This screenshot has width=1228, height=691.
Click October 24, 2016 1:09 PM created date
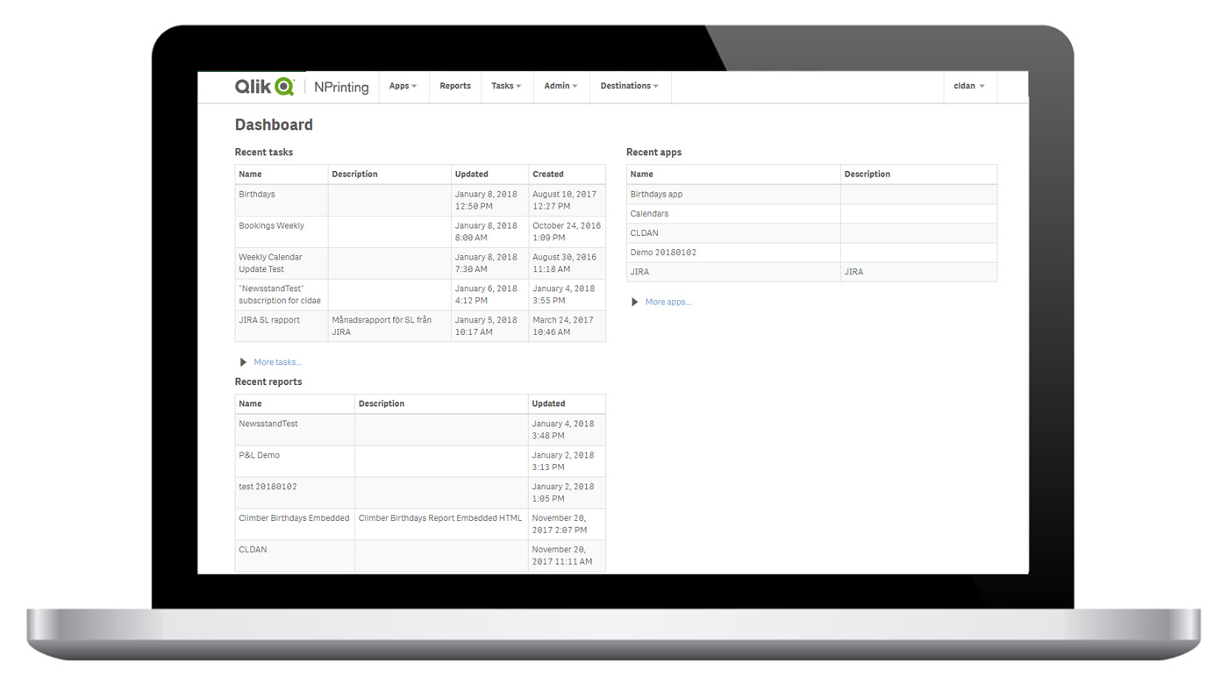567,232
